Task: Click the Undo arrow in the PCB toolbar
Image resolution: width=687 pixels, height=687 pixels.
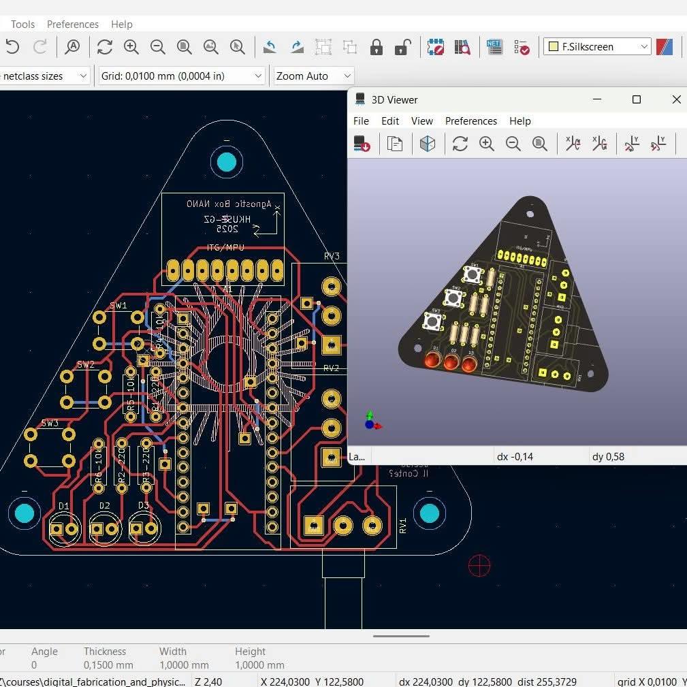Action: [x=12, y=47]
